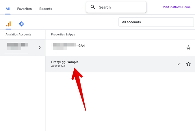Click into the Search field
This screenshot has width=195, height=131.
click(x=116, y=7)
